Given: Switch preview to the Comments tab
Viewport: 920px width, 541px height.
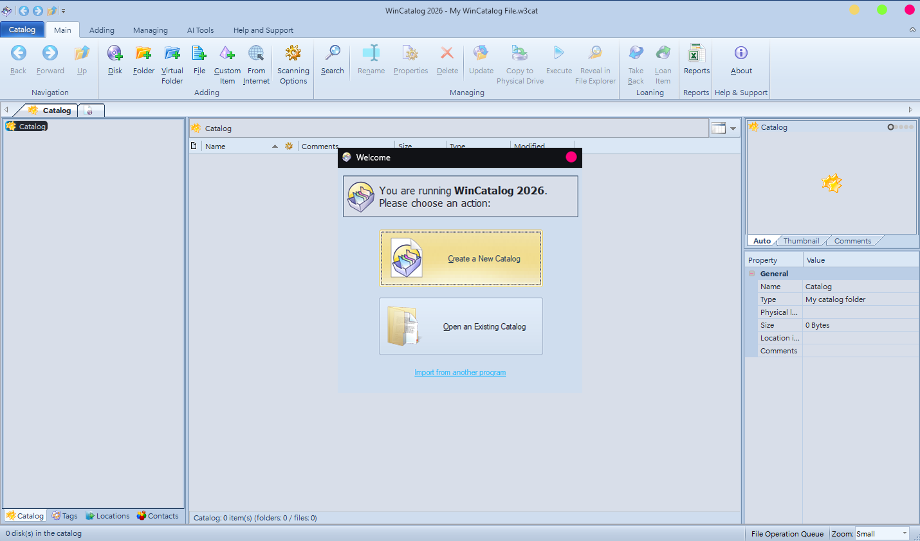Looking at the screenshot, I should [852, 241].
